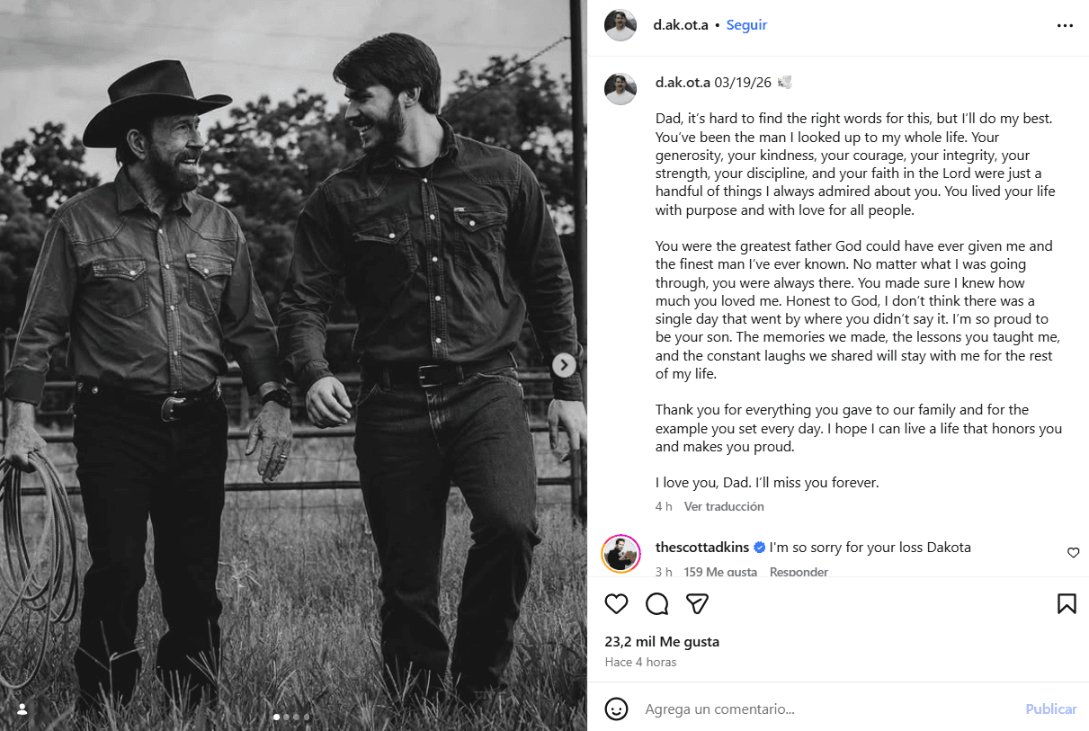The height and width of the screenshot is (731, 1089).
Task: Like thescottadkins' comment with the small heart
Action: pos(1073,553)
